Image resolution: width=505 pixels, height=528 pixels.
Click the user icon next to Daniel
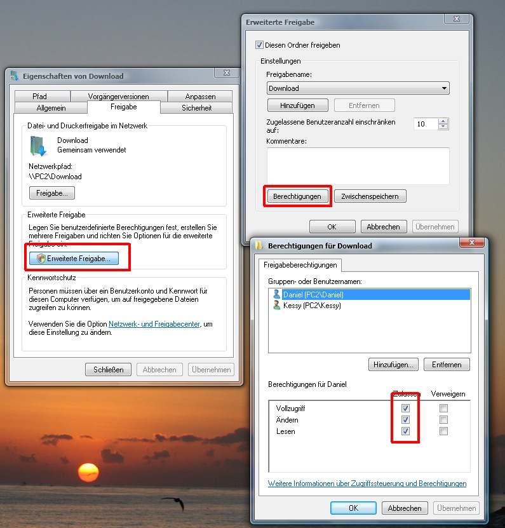[x=276, y=294]
